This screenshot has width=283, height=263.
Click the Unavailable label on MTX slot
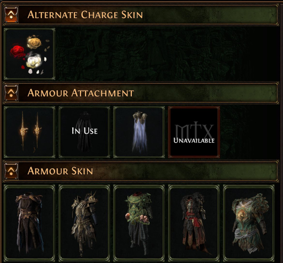[194, 141]
